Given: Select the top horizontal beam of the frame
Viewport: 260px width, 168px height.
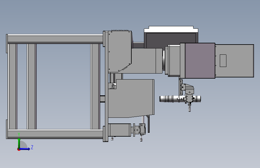Looking at the screenshot, I should (55, 39).
